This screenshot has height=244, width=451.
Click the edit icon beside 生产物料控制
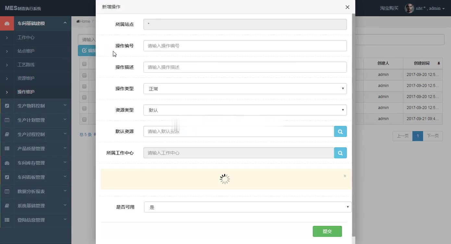[7, 106]
